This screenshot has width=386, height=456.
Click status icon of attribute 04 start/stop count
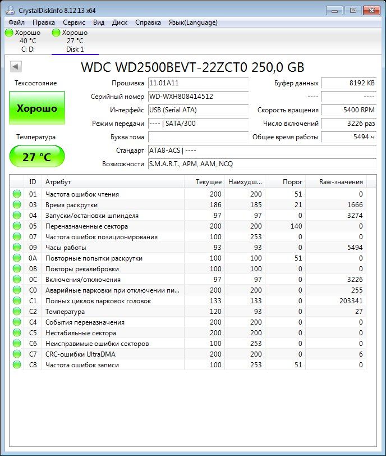click(17, 216)
